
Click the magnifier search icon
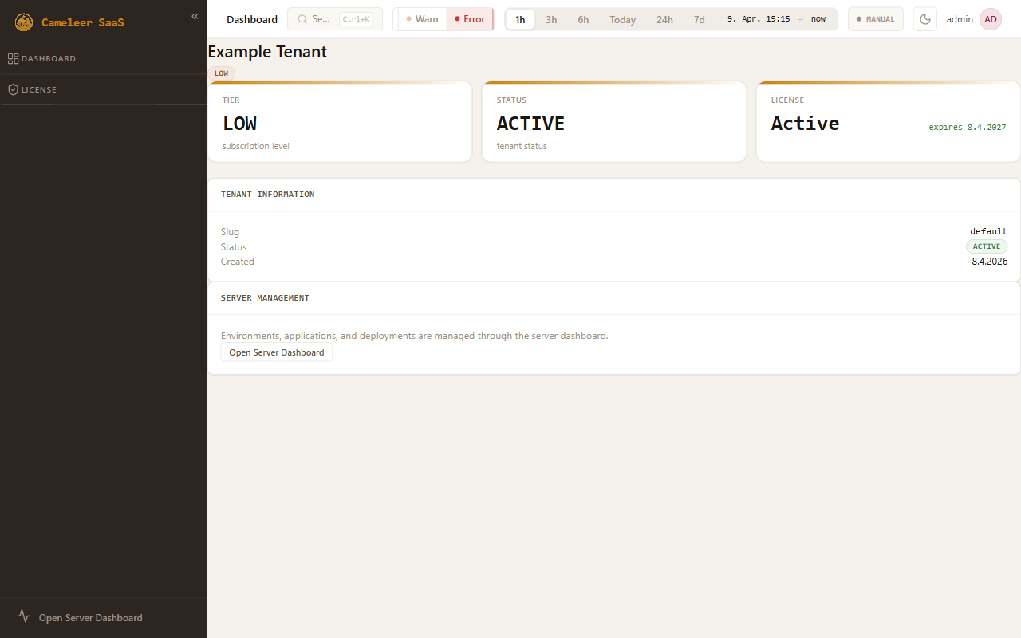pos(302,19)
